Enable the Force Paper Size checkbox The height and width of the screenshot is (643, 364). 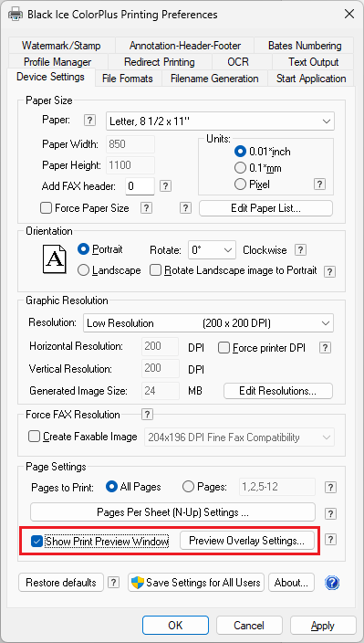46,208
